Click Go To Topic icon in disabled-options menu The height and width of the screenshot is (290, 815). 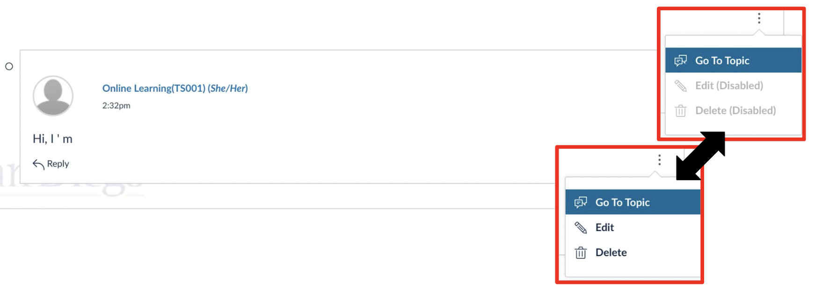point(680,61)
